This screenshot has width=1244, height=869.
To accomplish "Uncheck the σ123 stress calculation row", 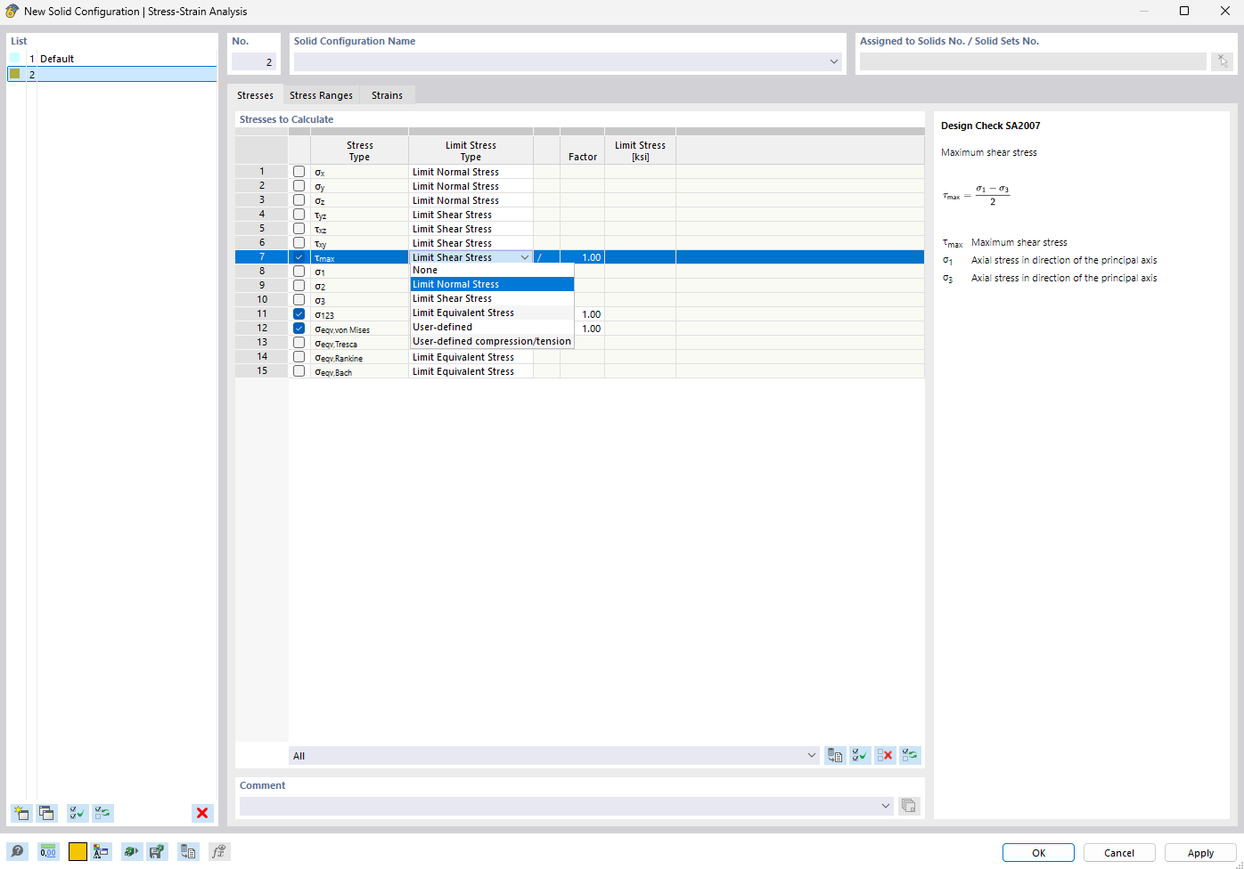I will (x=299, y=313).
